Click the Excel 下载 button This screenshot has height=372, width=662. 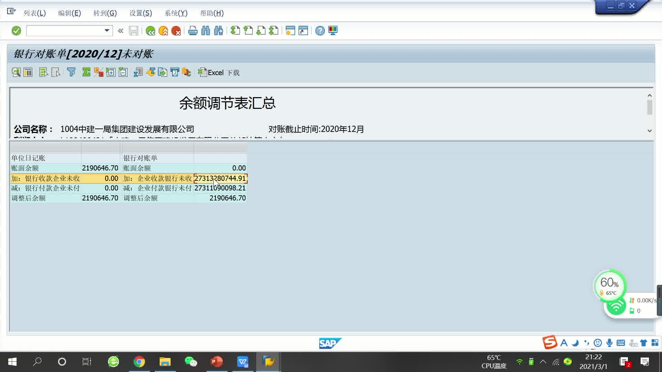pos(219,73)
